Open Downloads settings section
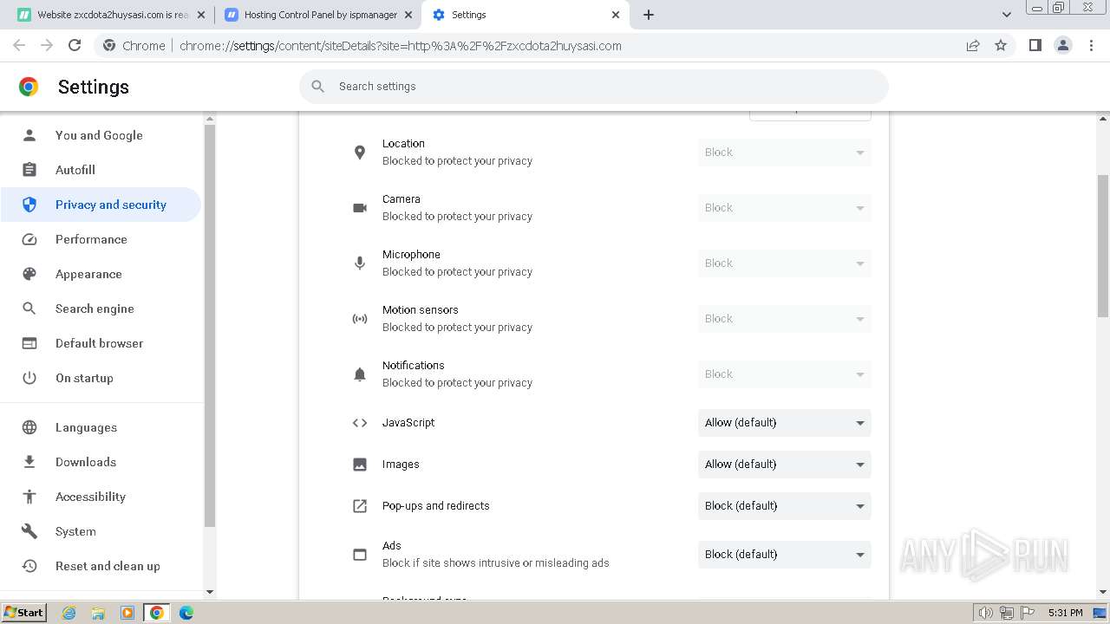 (101, 462)
